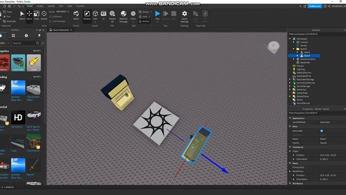
Task: Click the Cut clipboard button
Action: (x=7, y=17)
